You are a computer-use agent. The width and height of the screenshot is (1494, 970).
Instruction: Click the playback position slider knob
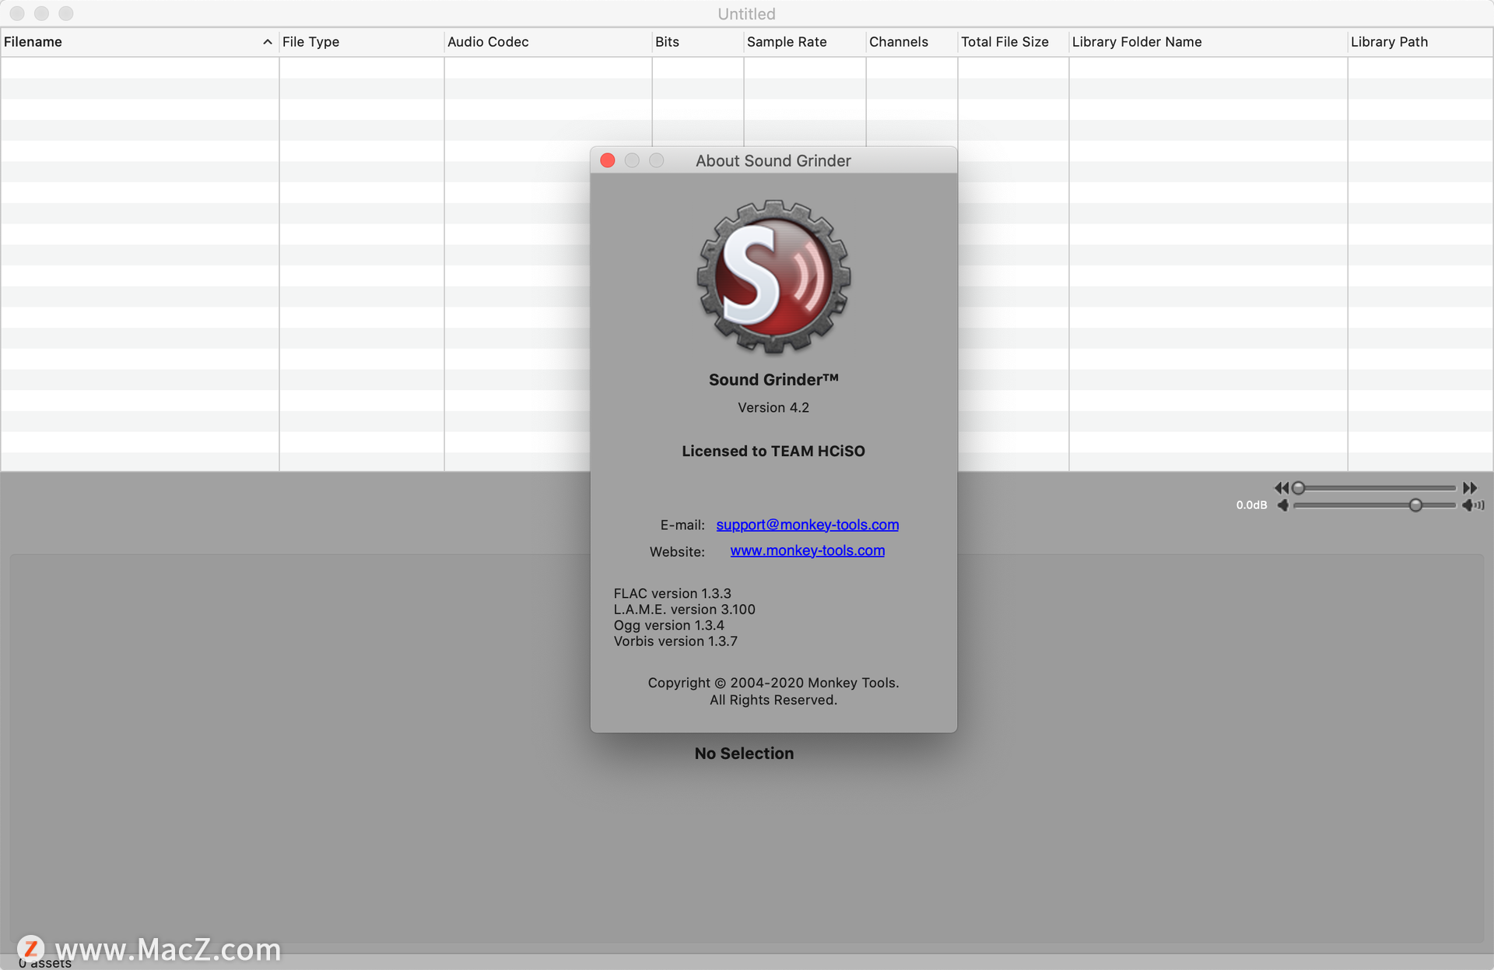point(1298,488)
